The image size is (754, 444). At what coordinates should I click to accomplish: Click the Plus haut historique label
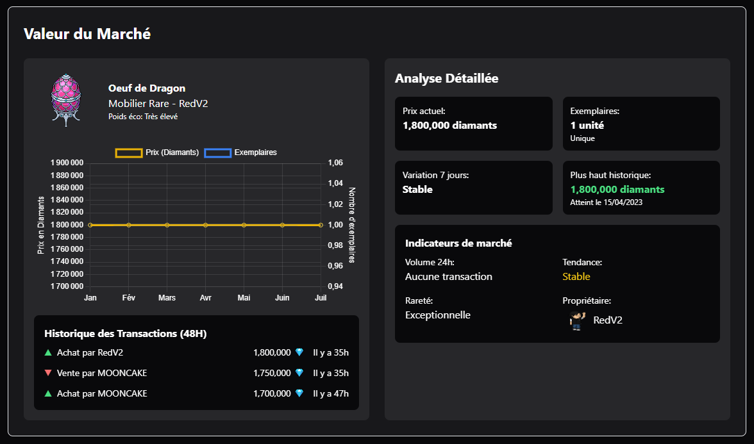click(x=610, y=176)
